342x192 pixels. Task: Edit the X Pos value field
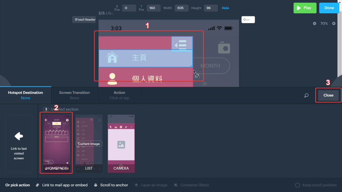point(129,8)
